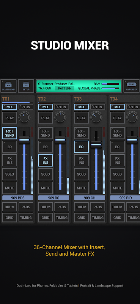
Task: Solo track T02
Action: pyautogui.click(x=46, y=174)
